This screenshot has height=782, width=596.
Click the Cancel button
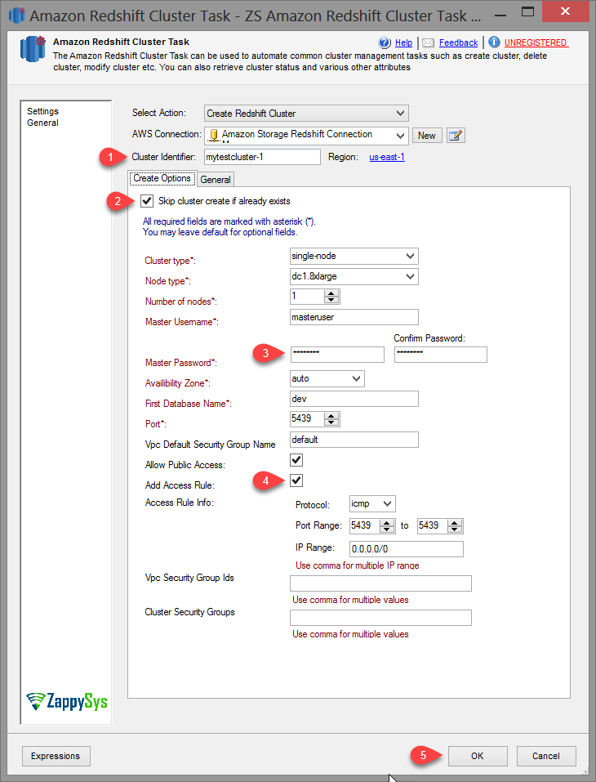(x=546, y=756)
